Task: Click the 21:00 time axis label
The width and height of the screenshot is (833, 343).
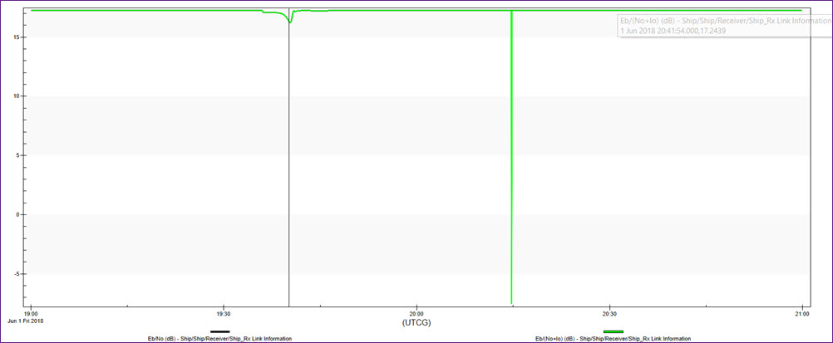Action: pos(801,313)
